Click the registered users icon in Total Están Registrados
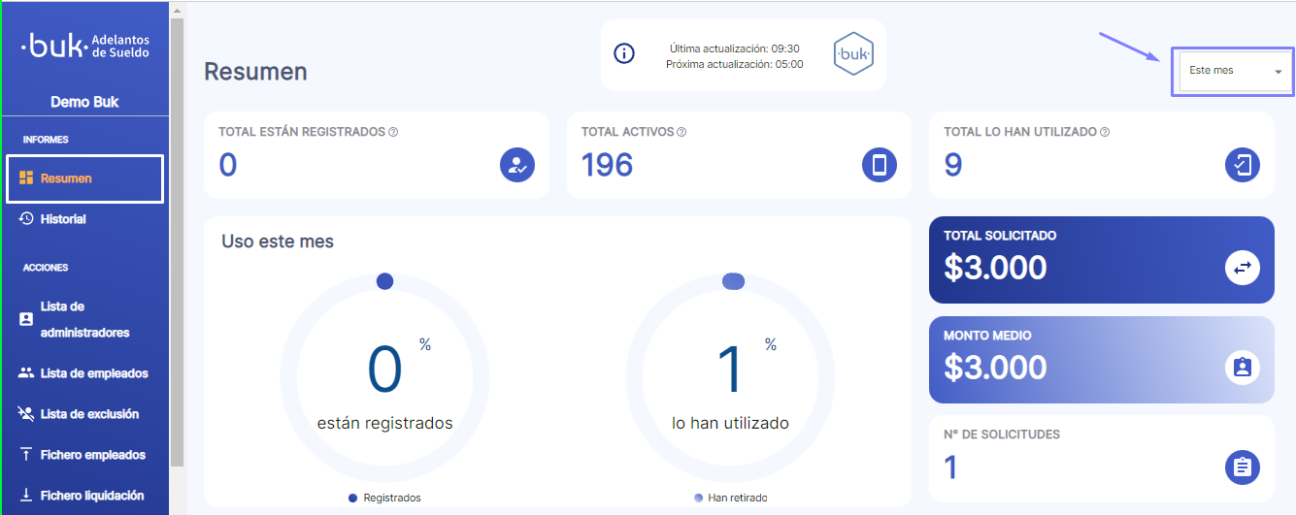This screenshot has height=515, width=1296. 517,165
